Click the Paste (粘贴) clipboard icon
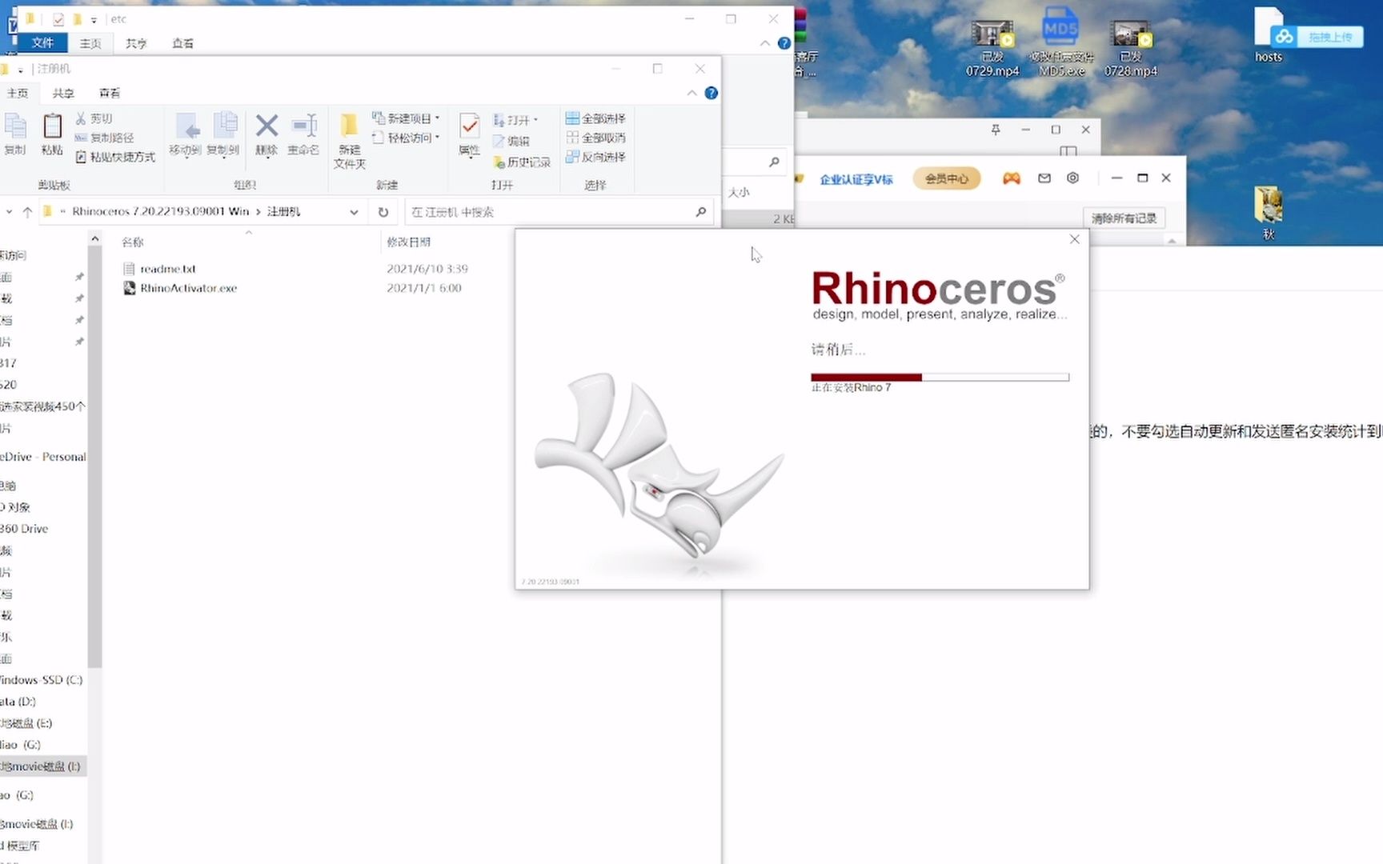Viewport: 1383px width, 864px height. click(52, 133)
